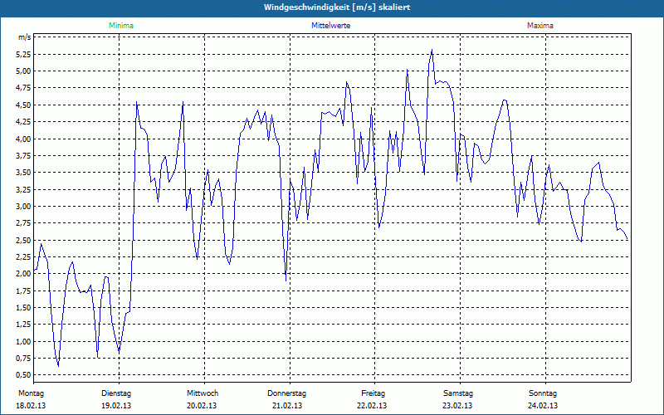Image resolution: width=664 pixels, height=415 pixels.
Task: Click the date 23.02.13
Action: 457,406
